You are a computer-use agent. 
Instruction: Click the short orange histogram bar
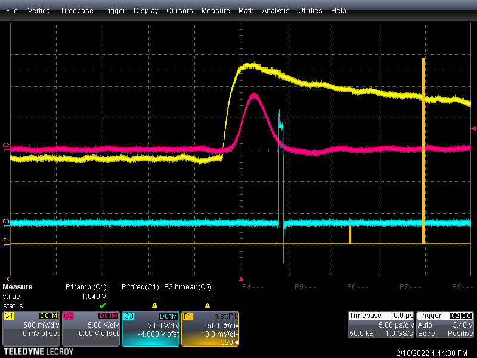tap(350, 235)
